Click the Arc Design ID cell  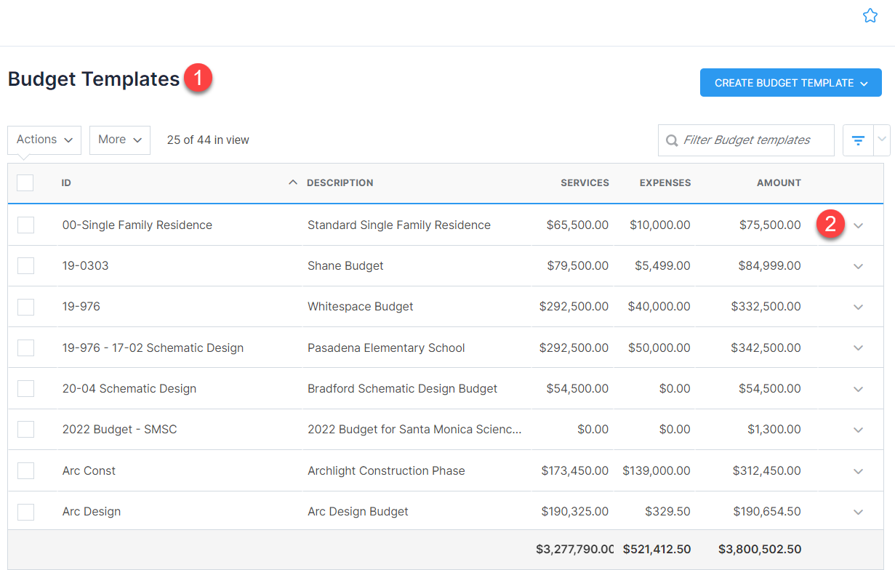point(92,511)
